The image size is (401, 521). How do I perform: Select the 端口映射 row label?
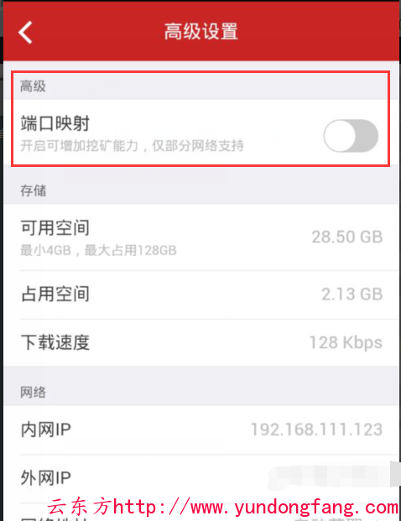(x=55, y=123)
